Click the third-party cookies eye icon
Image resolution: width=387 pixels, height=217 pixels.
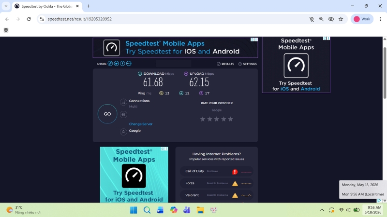pos(331,19)
